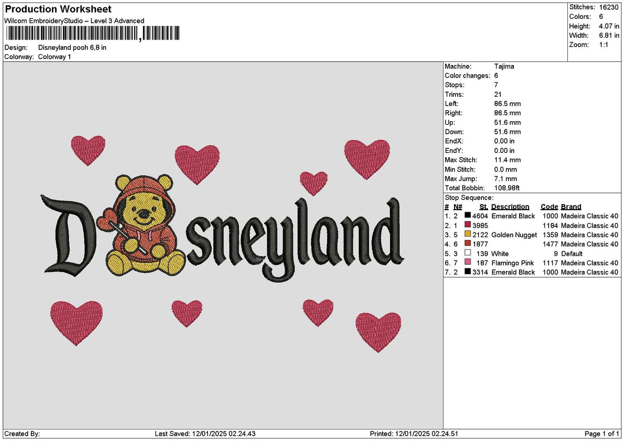Image resolution: width=624 pixels, height=441 pixels.
Task: Click design name 'Disneyland pooh 6,8 in'
Action: (x=72, y=47)
